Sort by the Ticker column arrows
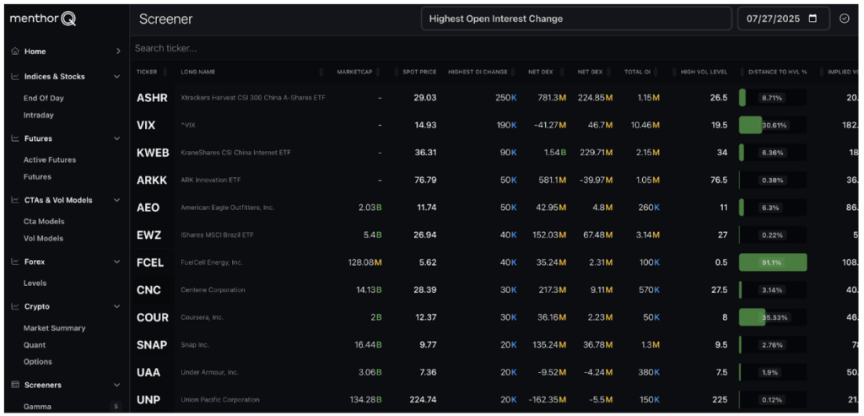The height and width of the screenshot is (416, 864). [x=164, y=72]
